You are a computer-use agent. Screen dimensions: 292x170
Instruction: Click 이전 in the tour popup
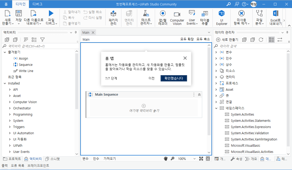tap(151, 78)
